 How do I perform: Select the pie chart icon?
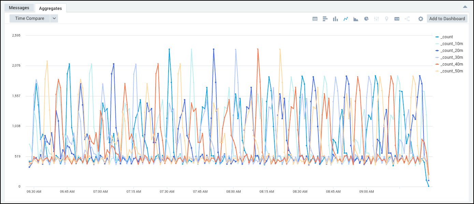pos(366,19)
